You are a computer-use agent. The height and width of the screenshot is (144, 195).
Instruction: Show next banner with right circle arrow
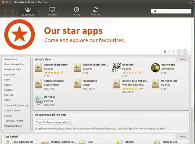[185, 52]
